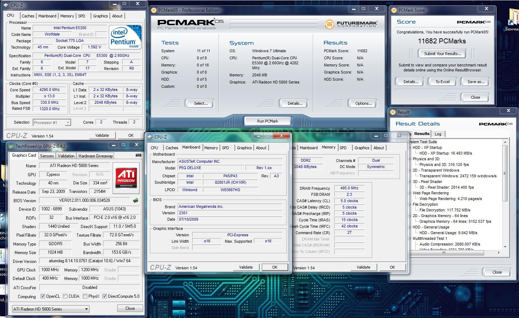
Task: Click the GPU-Z title bar icon
Action: pyautogui.click(x=11, y=146)
